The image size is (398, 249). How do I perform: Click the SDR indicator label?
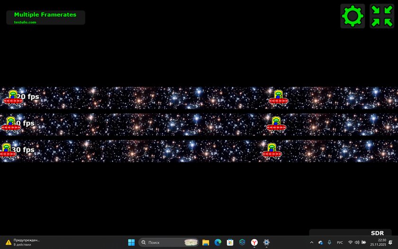point(377,233)
